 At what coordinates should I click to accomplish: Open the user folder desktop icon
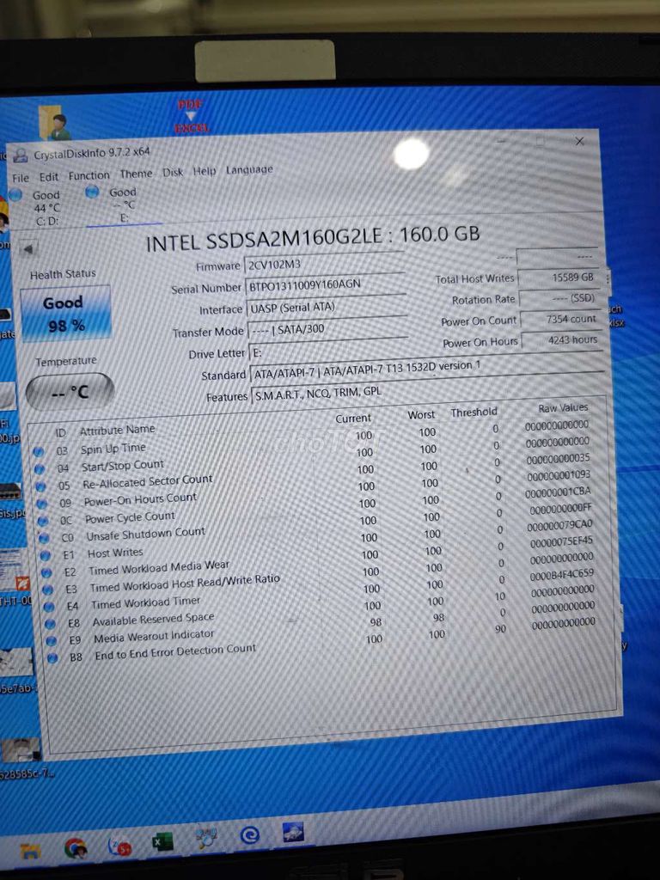coord(54,122)
